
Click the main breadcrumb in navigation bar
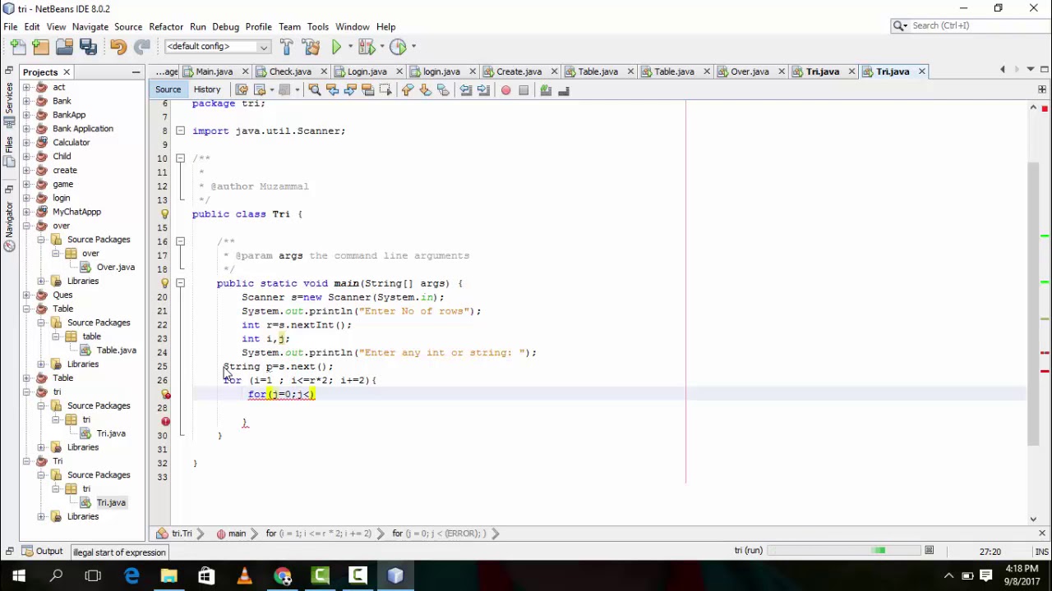[230, 534]
